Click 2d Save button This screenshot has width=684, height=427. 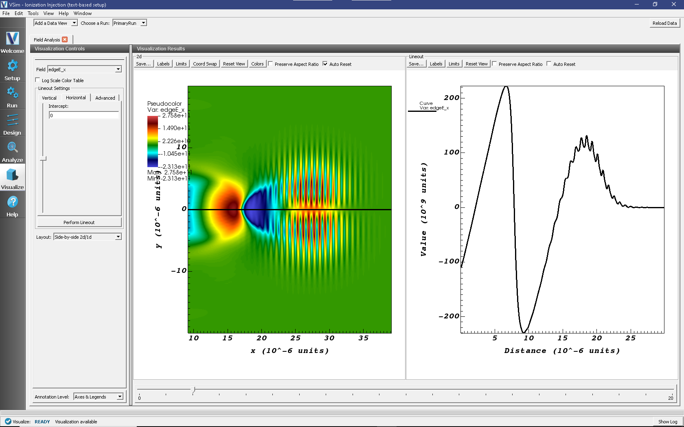pos(143,64)
